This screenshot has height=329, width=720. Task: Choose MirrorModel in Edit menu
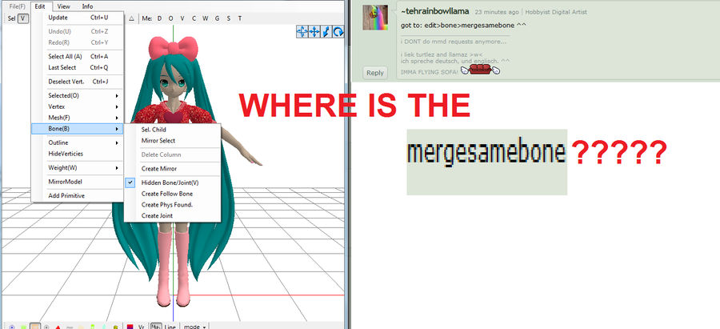(x=77, y=182)
